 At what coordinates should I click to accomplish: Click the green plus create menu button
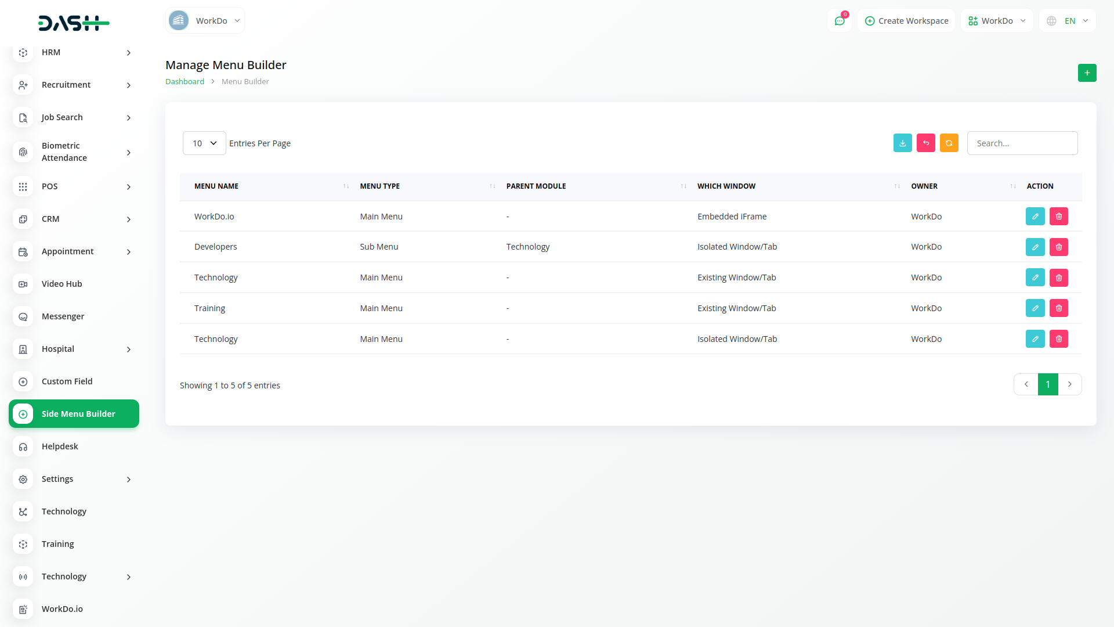1087,73
